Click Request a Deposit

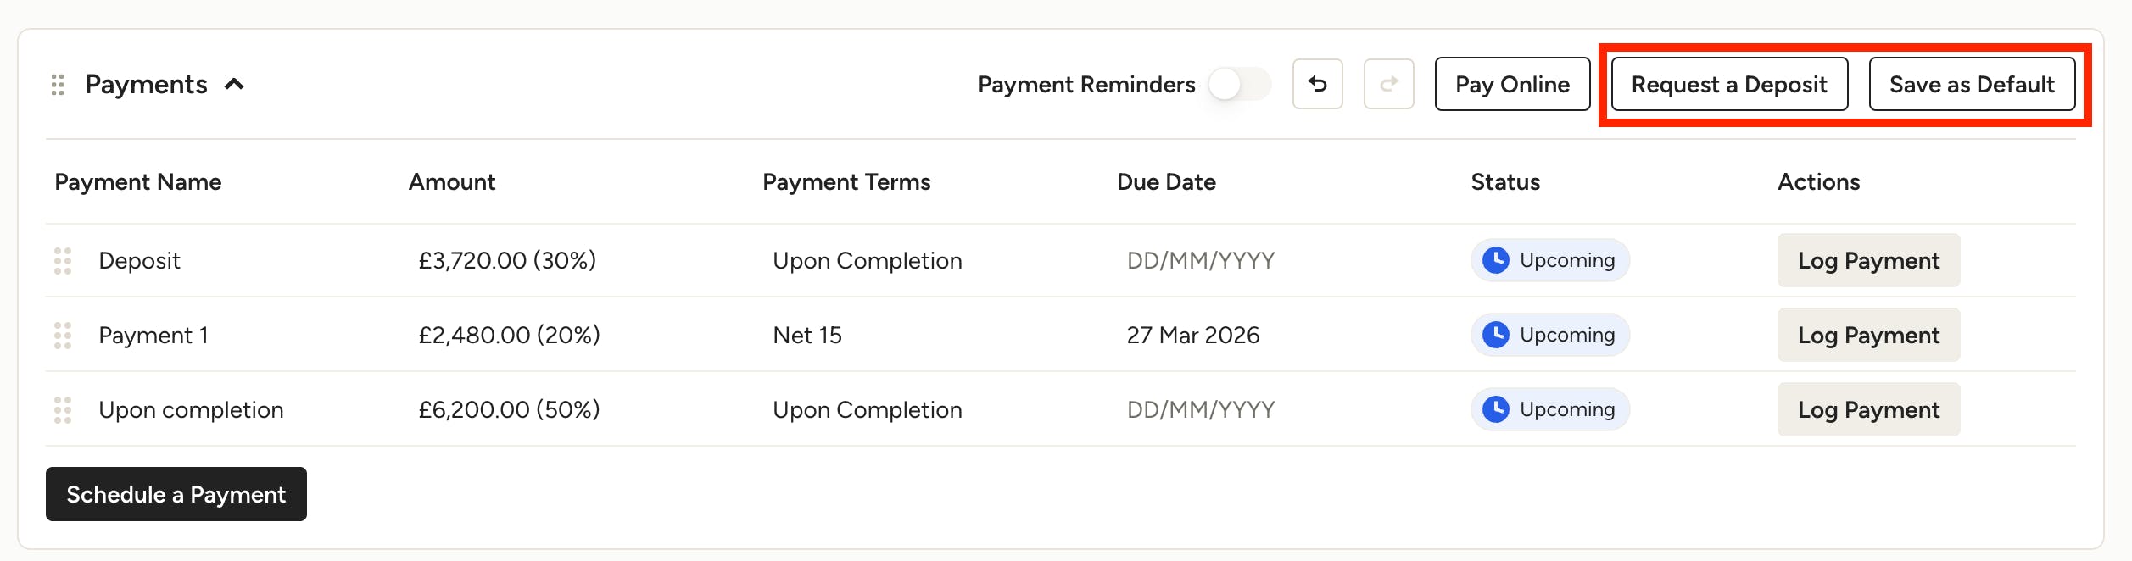[1729, 84]
